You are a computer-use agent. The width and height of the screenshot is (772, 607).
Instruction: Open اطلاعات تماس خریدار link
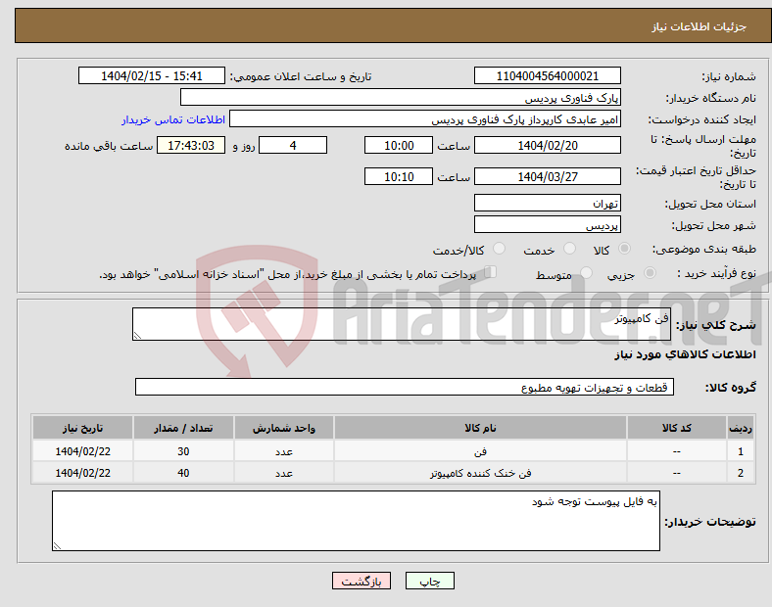click(x=173, y=119)
